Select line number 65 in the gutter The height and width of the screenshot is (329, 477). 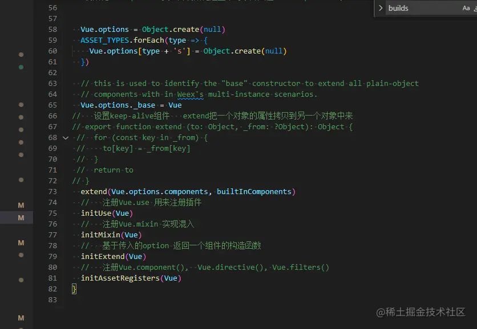click(x=52, y=105)
